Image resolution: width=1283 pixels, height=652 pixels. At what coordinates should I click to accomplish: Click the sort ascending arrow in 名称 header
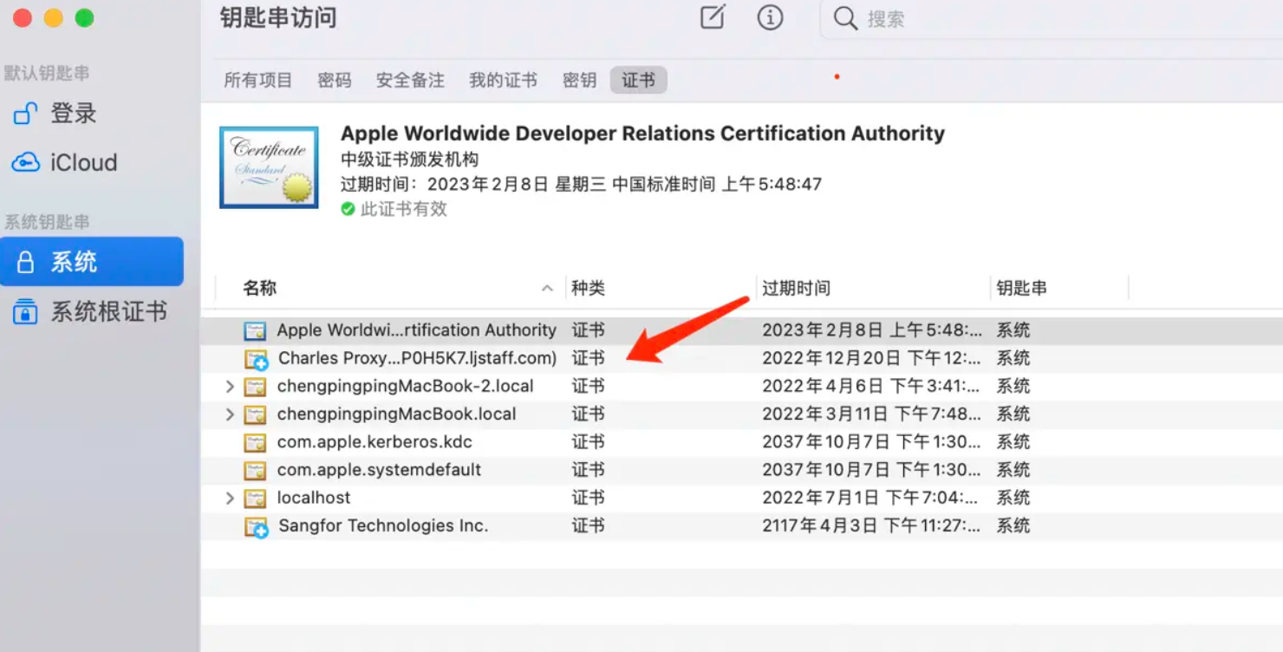(x=547, y=288)
